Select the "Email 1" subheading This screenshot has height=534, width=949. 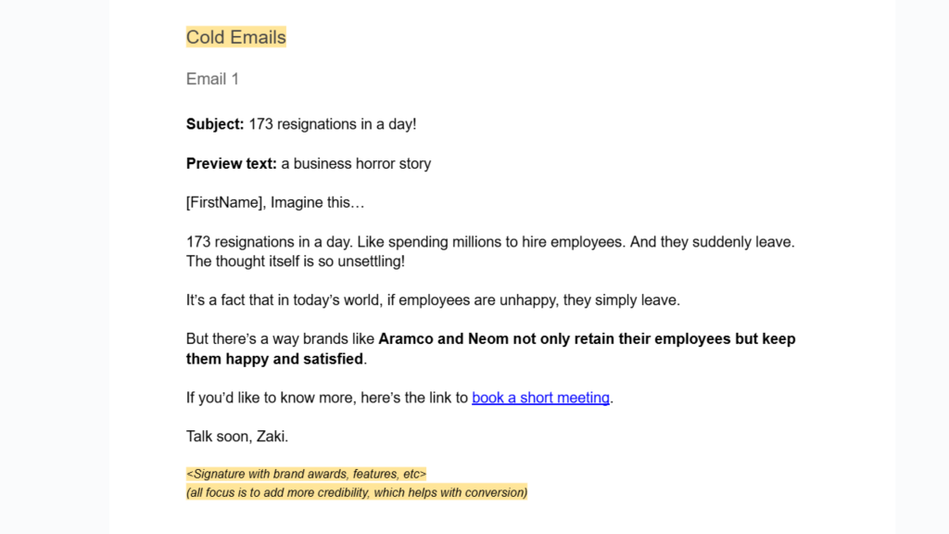point(212,79)
